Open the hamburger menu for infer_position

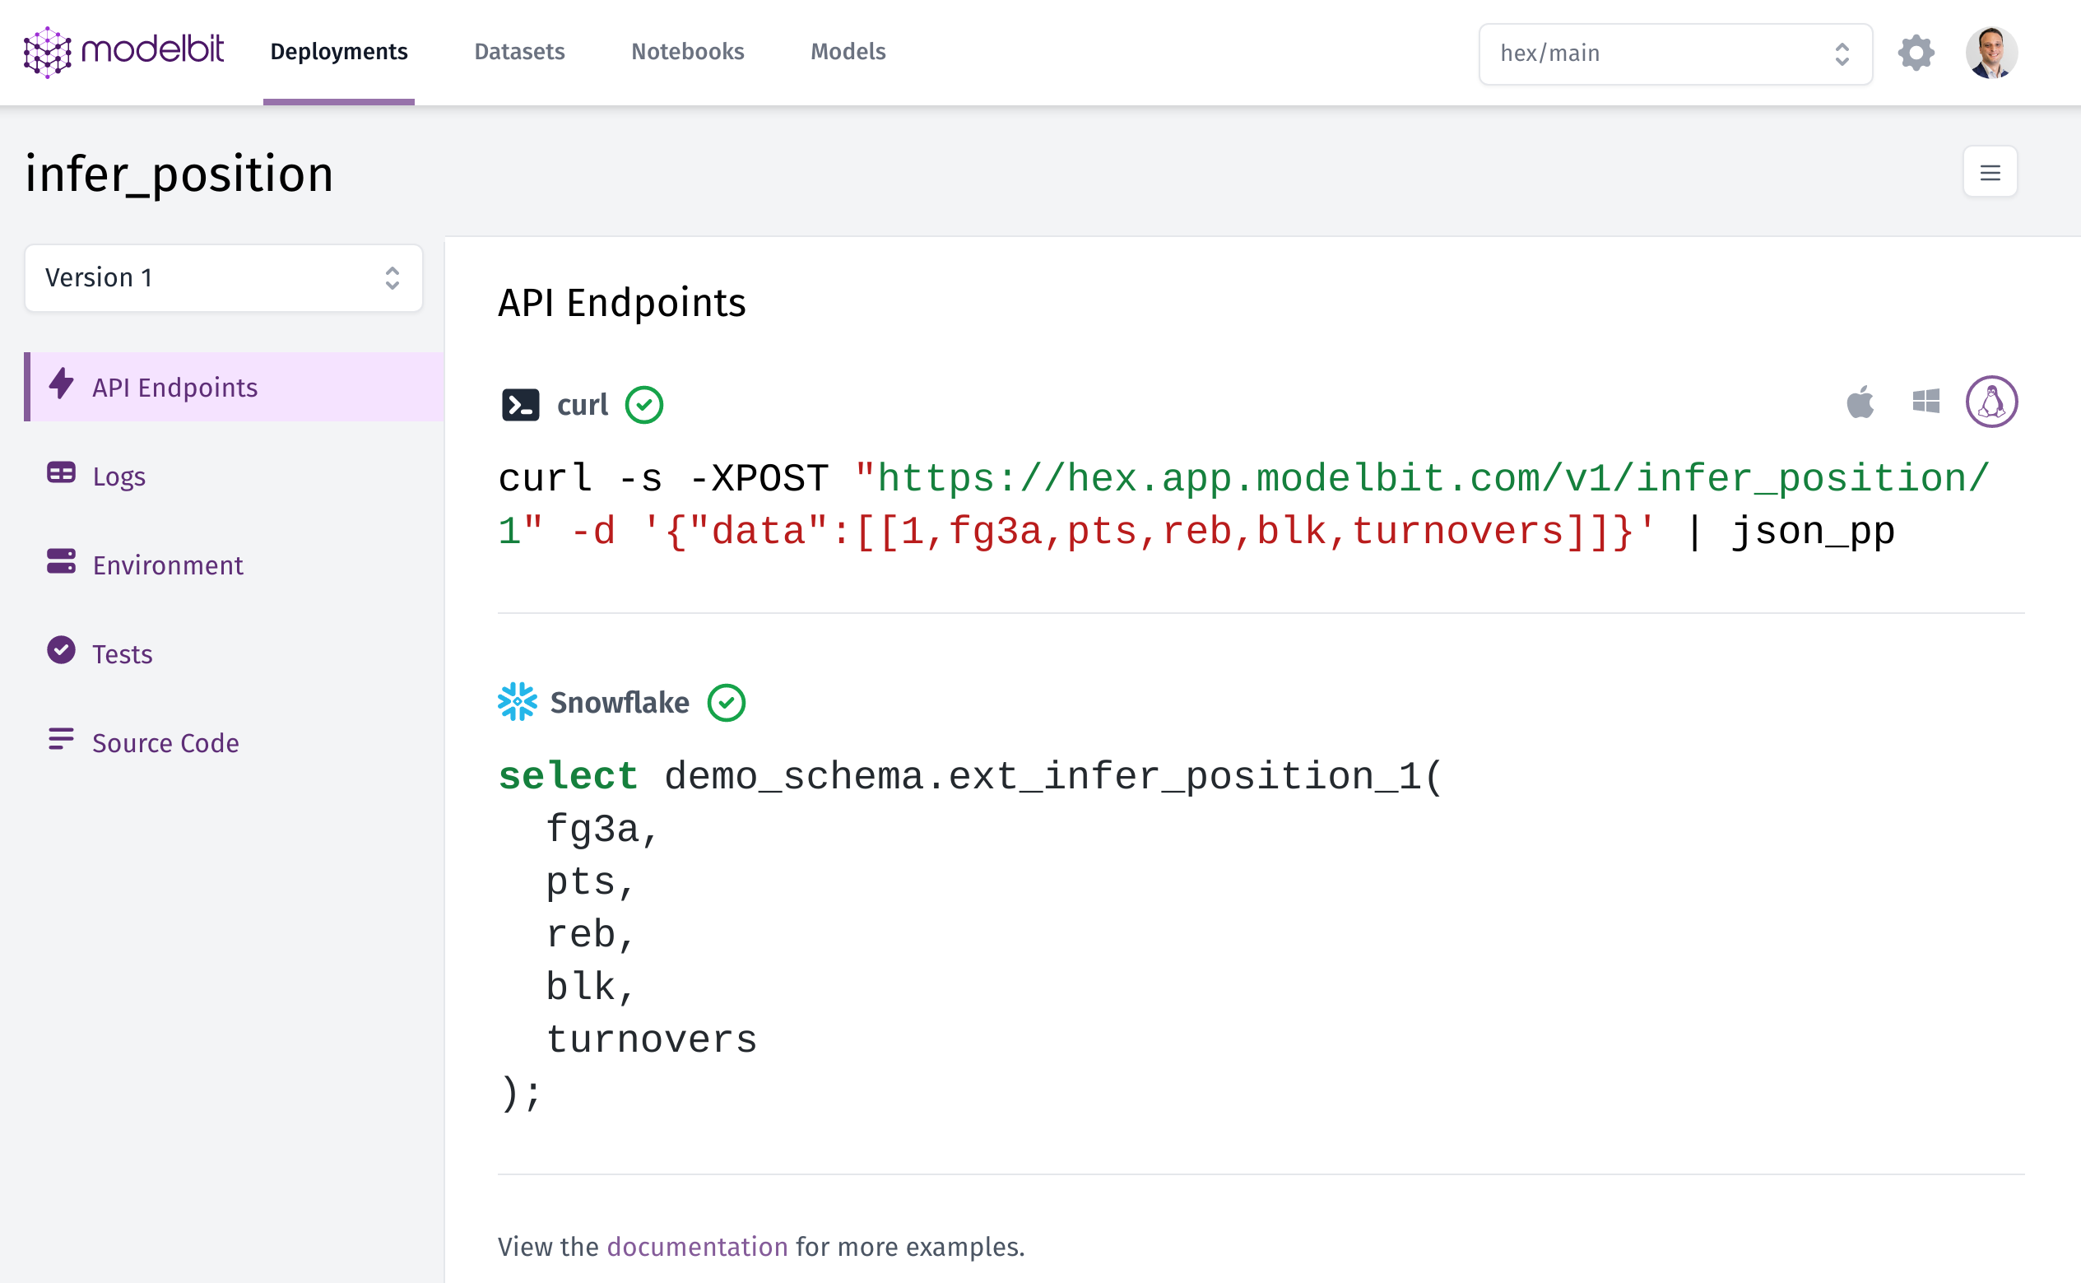point(1990,173)
